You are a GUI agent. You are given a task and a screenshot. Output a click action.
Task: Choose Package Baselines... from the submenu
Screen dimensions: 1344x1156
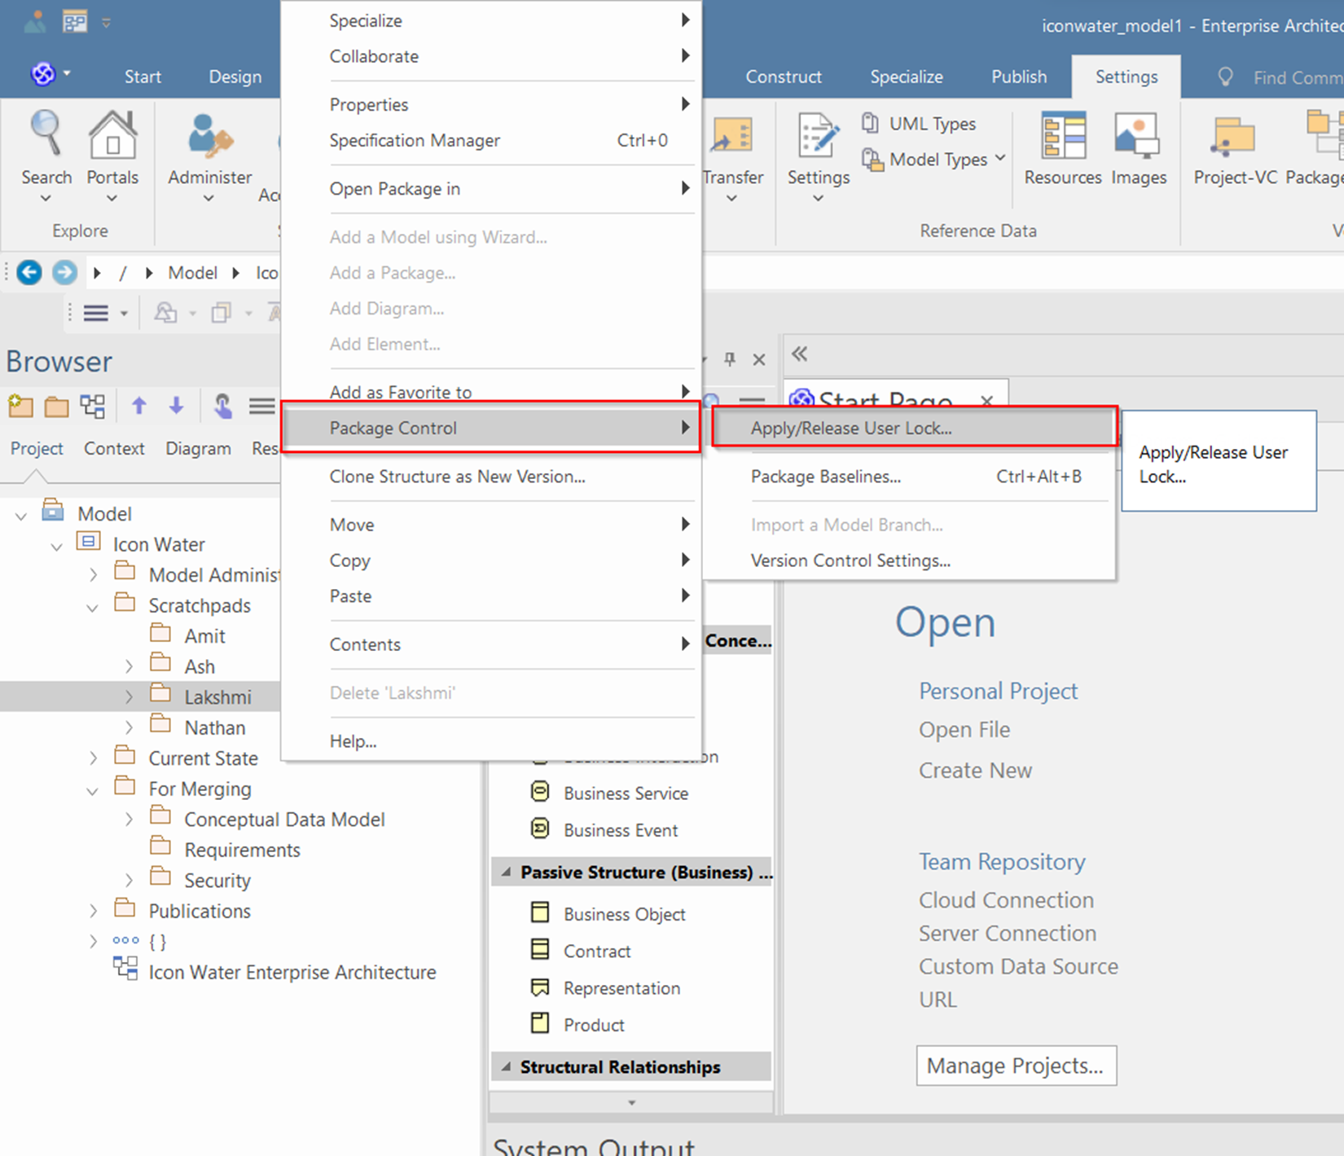(909, 477)
